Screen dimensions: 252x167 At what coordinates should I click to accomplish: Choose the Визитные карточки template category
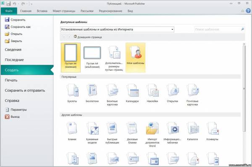coord(112,95)
